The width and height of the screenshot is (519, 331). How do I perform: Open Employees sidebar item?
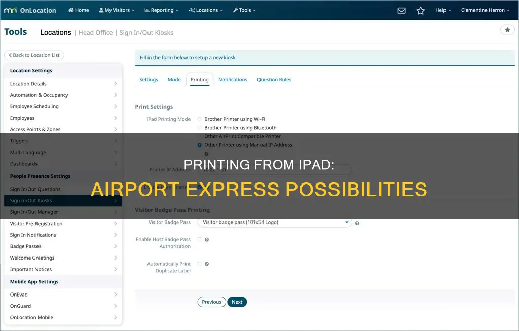[63, 118]
